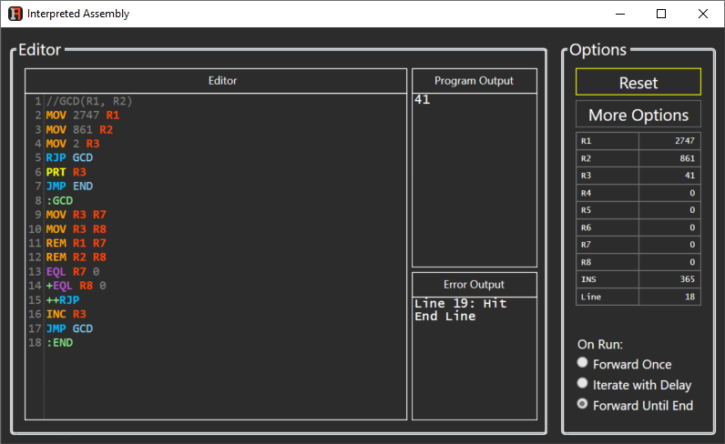The height and width of the screenshot is (444, 725).
Task: Click the R5 register value cell
Action: coord(669,210)
